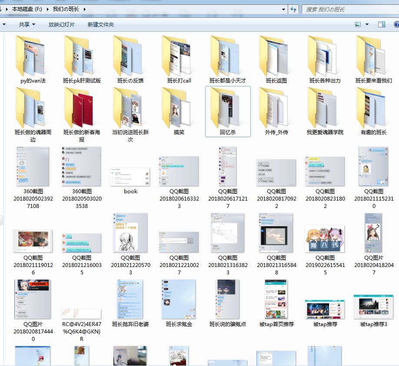The width and height of the screenshot is (399, 366).
Task: Select the 被tap推荐3 image
Action: coord(373,310)
